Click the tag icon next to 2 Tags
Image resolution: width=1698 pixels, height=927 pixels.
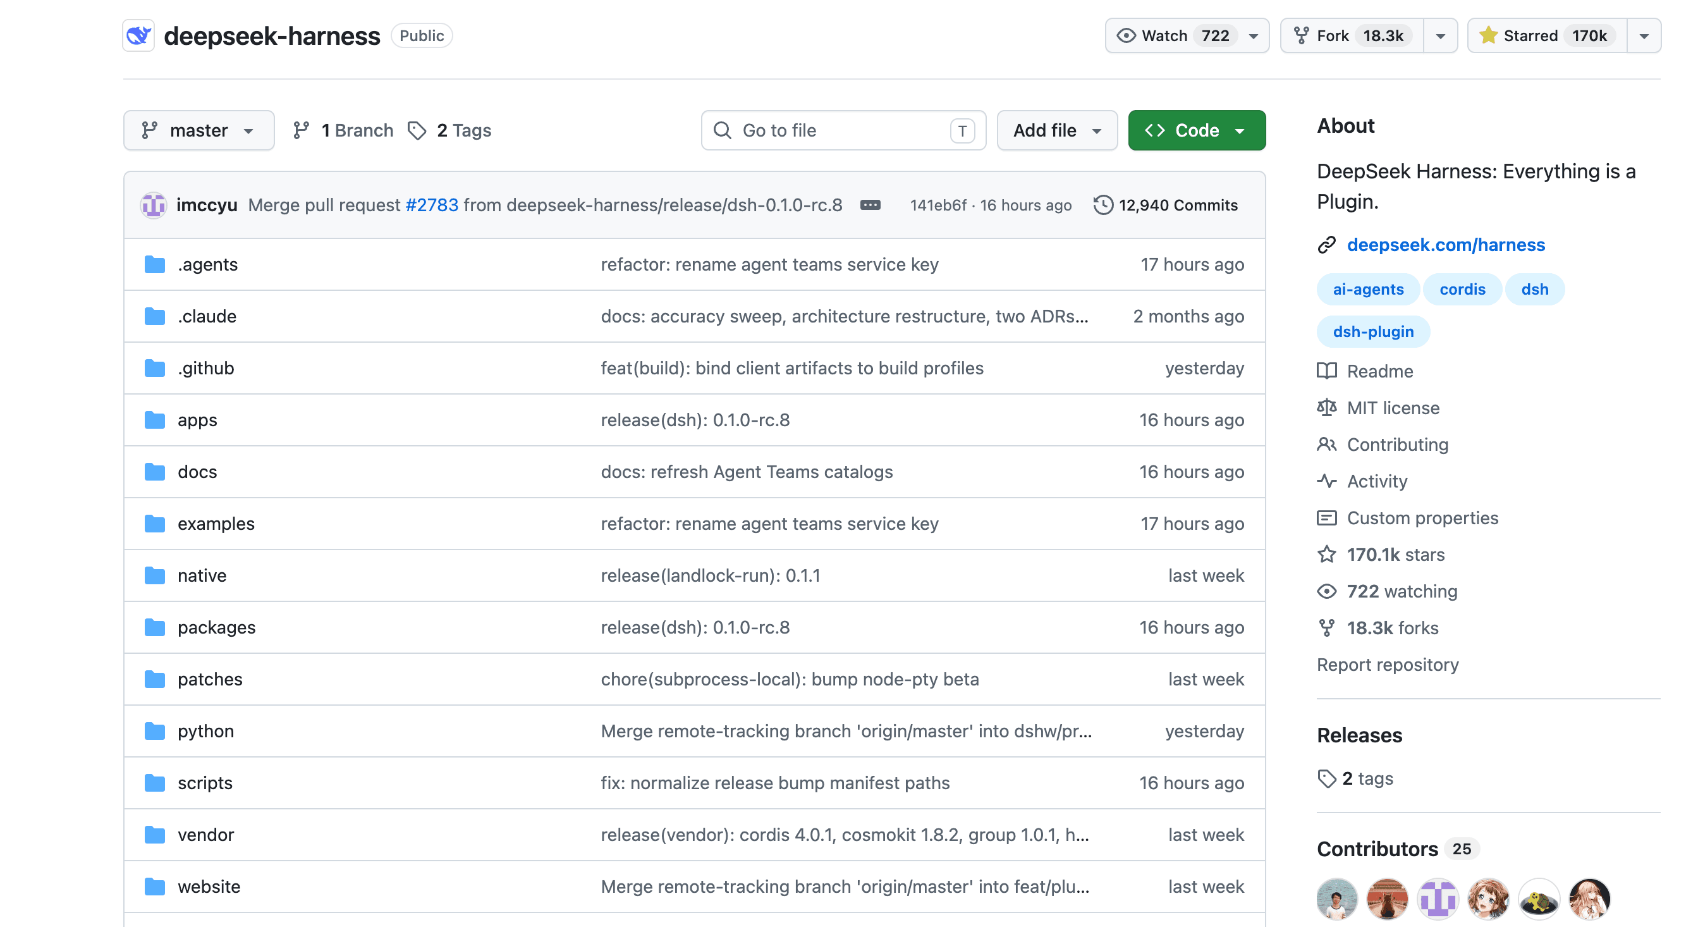coord(417,130)
